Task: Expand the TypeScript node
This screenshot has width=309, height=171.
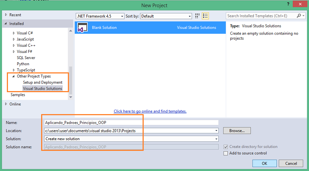Action: pos(14,70)
